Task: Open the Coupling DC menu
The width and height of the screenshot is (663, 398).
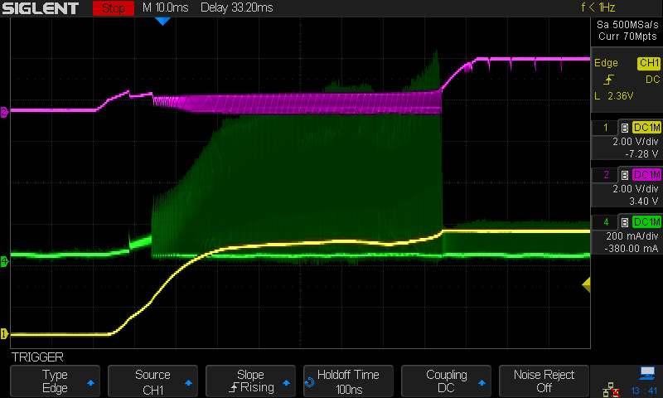Action: (x=446, y=381)
